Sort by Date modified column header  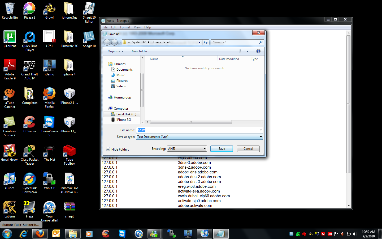(229, 59)
